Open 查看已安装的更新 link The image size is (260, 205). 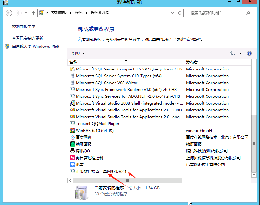[x=28, y=38]
